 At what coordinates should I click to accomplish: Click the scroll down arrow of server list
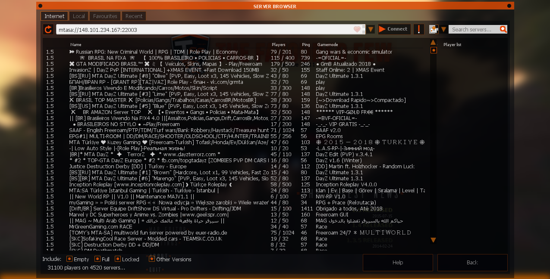point(434,240)
